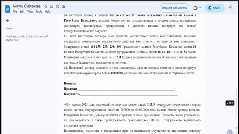Viewport: 239px width, 134px height.
Task: Click the paragraph number 11.
Action: pos(66,36)
